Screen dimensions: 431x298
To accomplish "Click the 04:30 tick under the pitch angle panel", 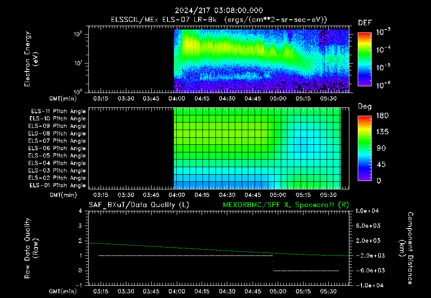I will pos(227,195).
